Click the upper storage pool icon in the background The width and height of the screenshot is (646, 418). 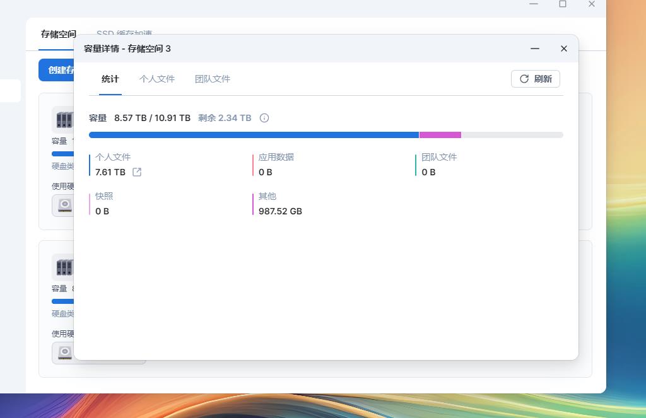[x=64, y=119]
